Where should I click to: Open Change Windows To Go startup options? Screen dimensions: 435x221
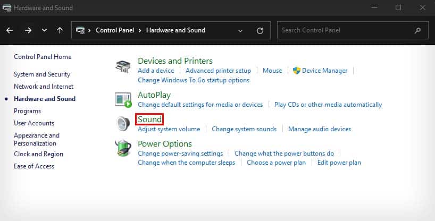pos(194,80)
